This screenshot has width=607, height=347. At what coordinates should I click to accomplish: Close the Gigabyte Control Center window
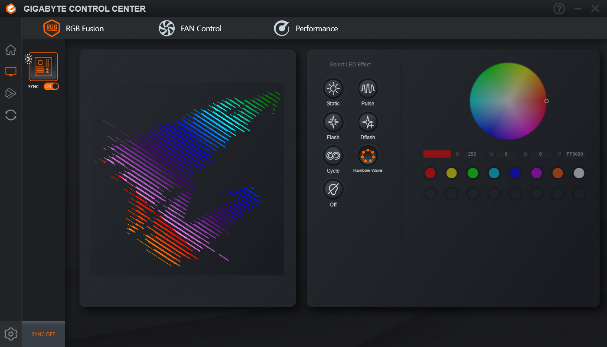tap(595, 9)
